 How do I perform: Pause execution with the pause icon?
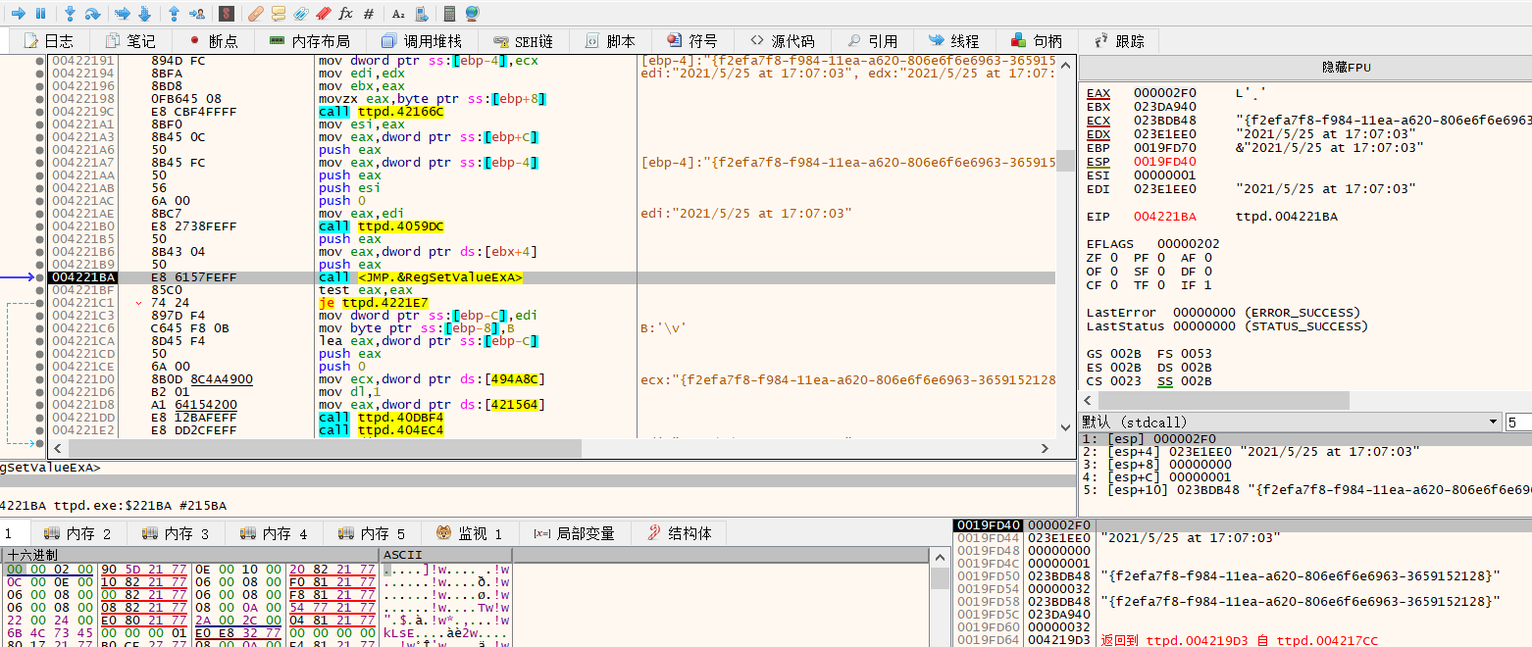tap(40, 14)
